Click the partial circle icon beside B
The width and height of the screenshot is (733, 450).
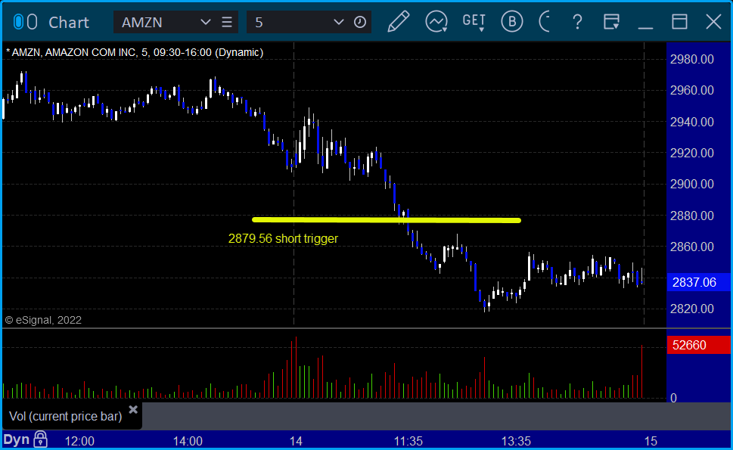pyautogui.click(x=545, y=22)
